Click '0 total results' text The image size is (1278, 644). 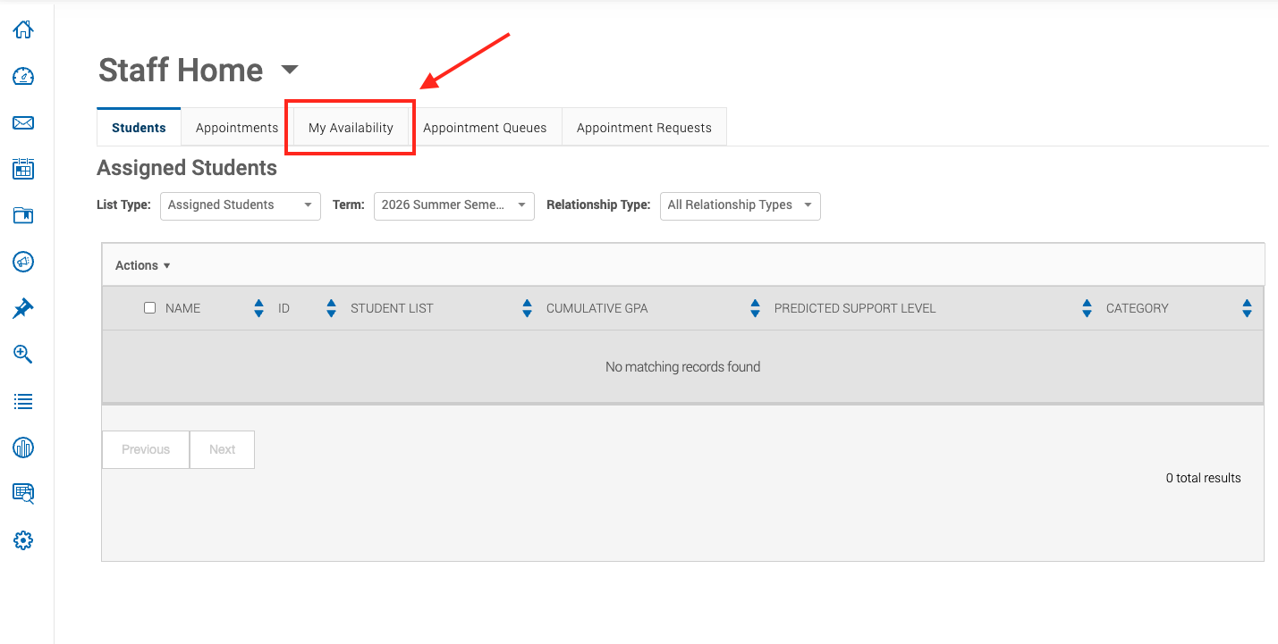(x=1204, y=478)
